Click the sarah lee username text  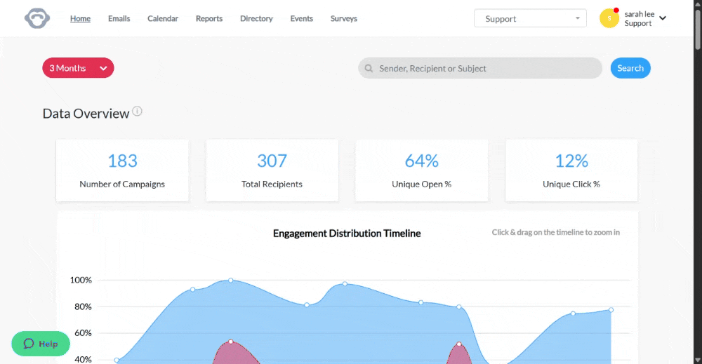tap(640, 14)
